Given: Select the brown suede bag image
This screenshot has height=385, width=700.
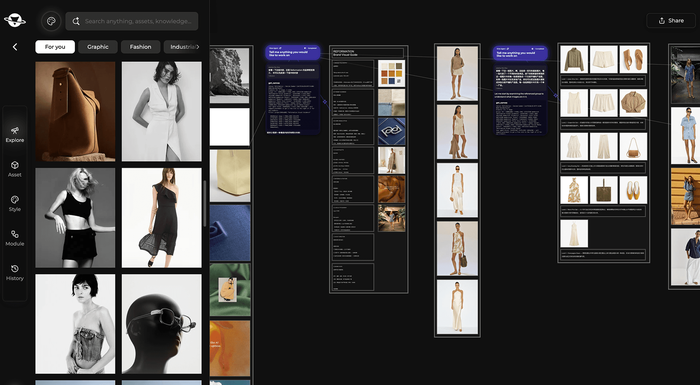Looking at the screenshot, I should click(75, 111).
